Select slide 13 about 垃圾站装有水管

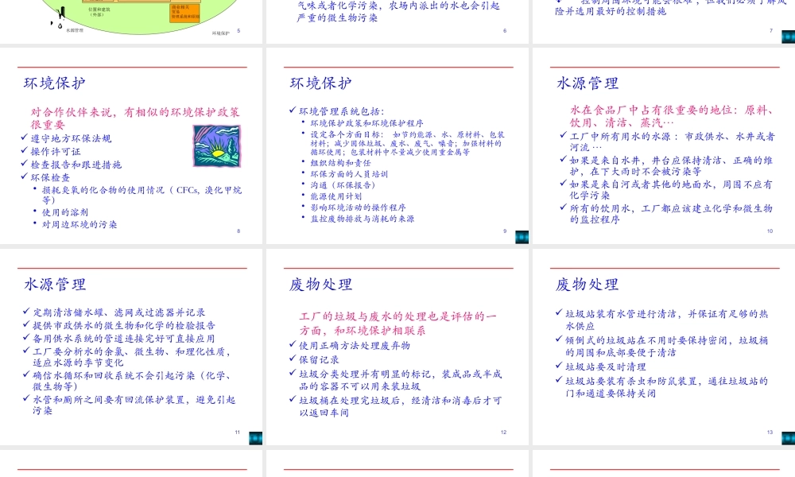pos(664,347)
